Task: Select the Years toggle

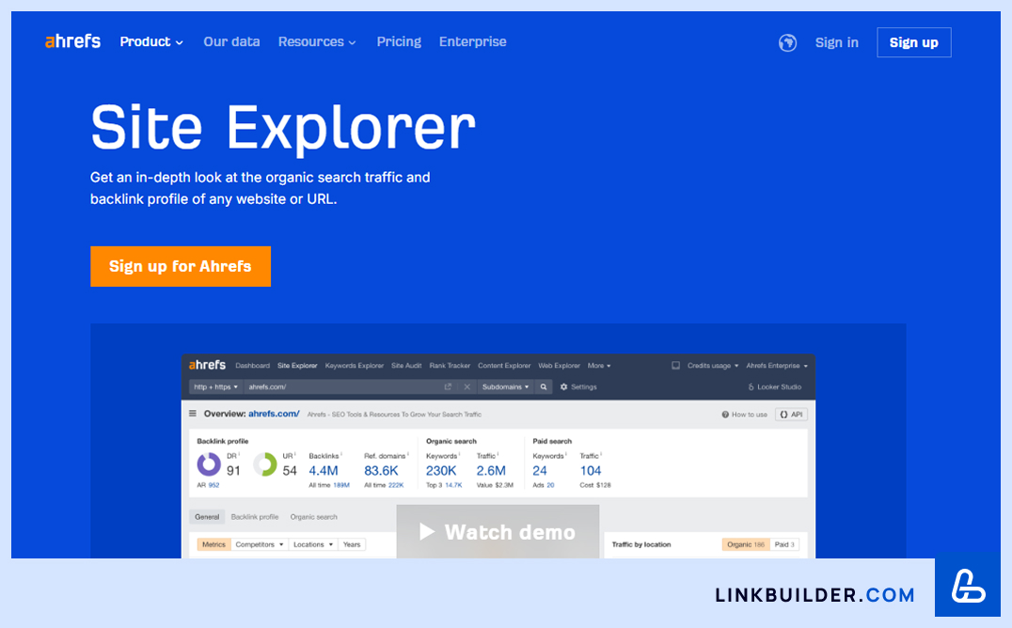Action: click(x=352, y=544)
